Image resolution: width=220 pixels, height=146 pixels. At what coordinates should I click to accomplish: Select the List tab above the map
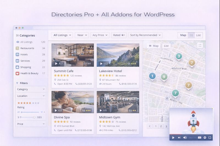tap(166, 46)
